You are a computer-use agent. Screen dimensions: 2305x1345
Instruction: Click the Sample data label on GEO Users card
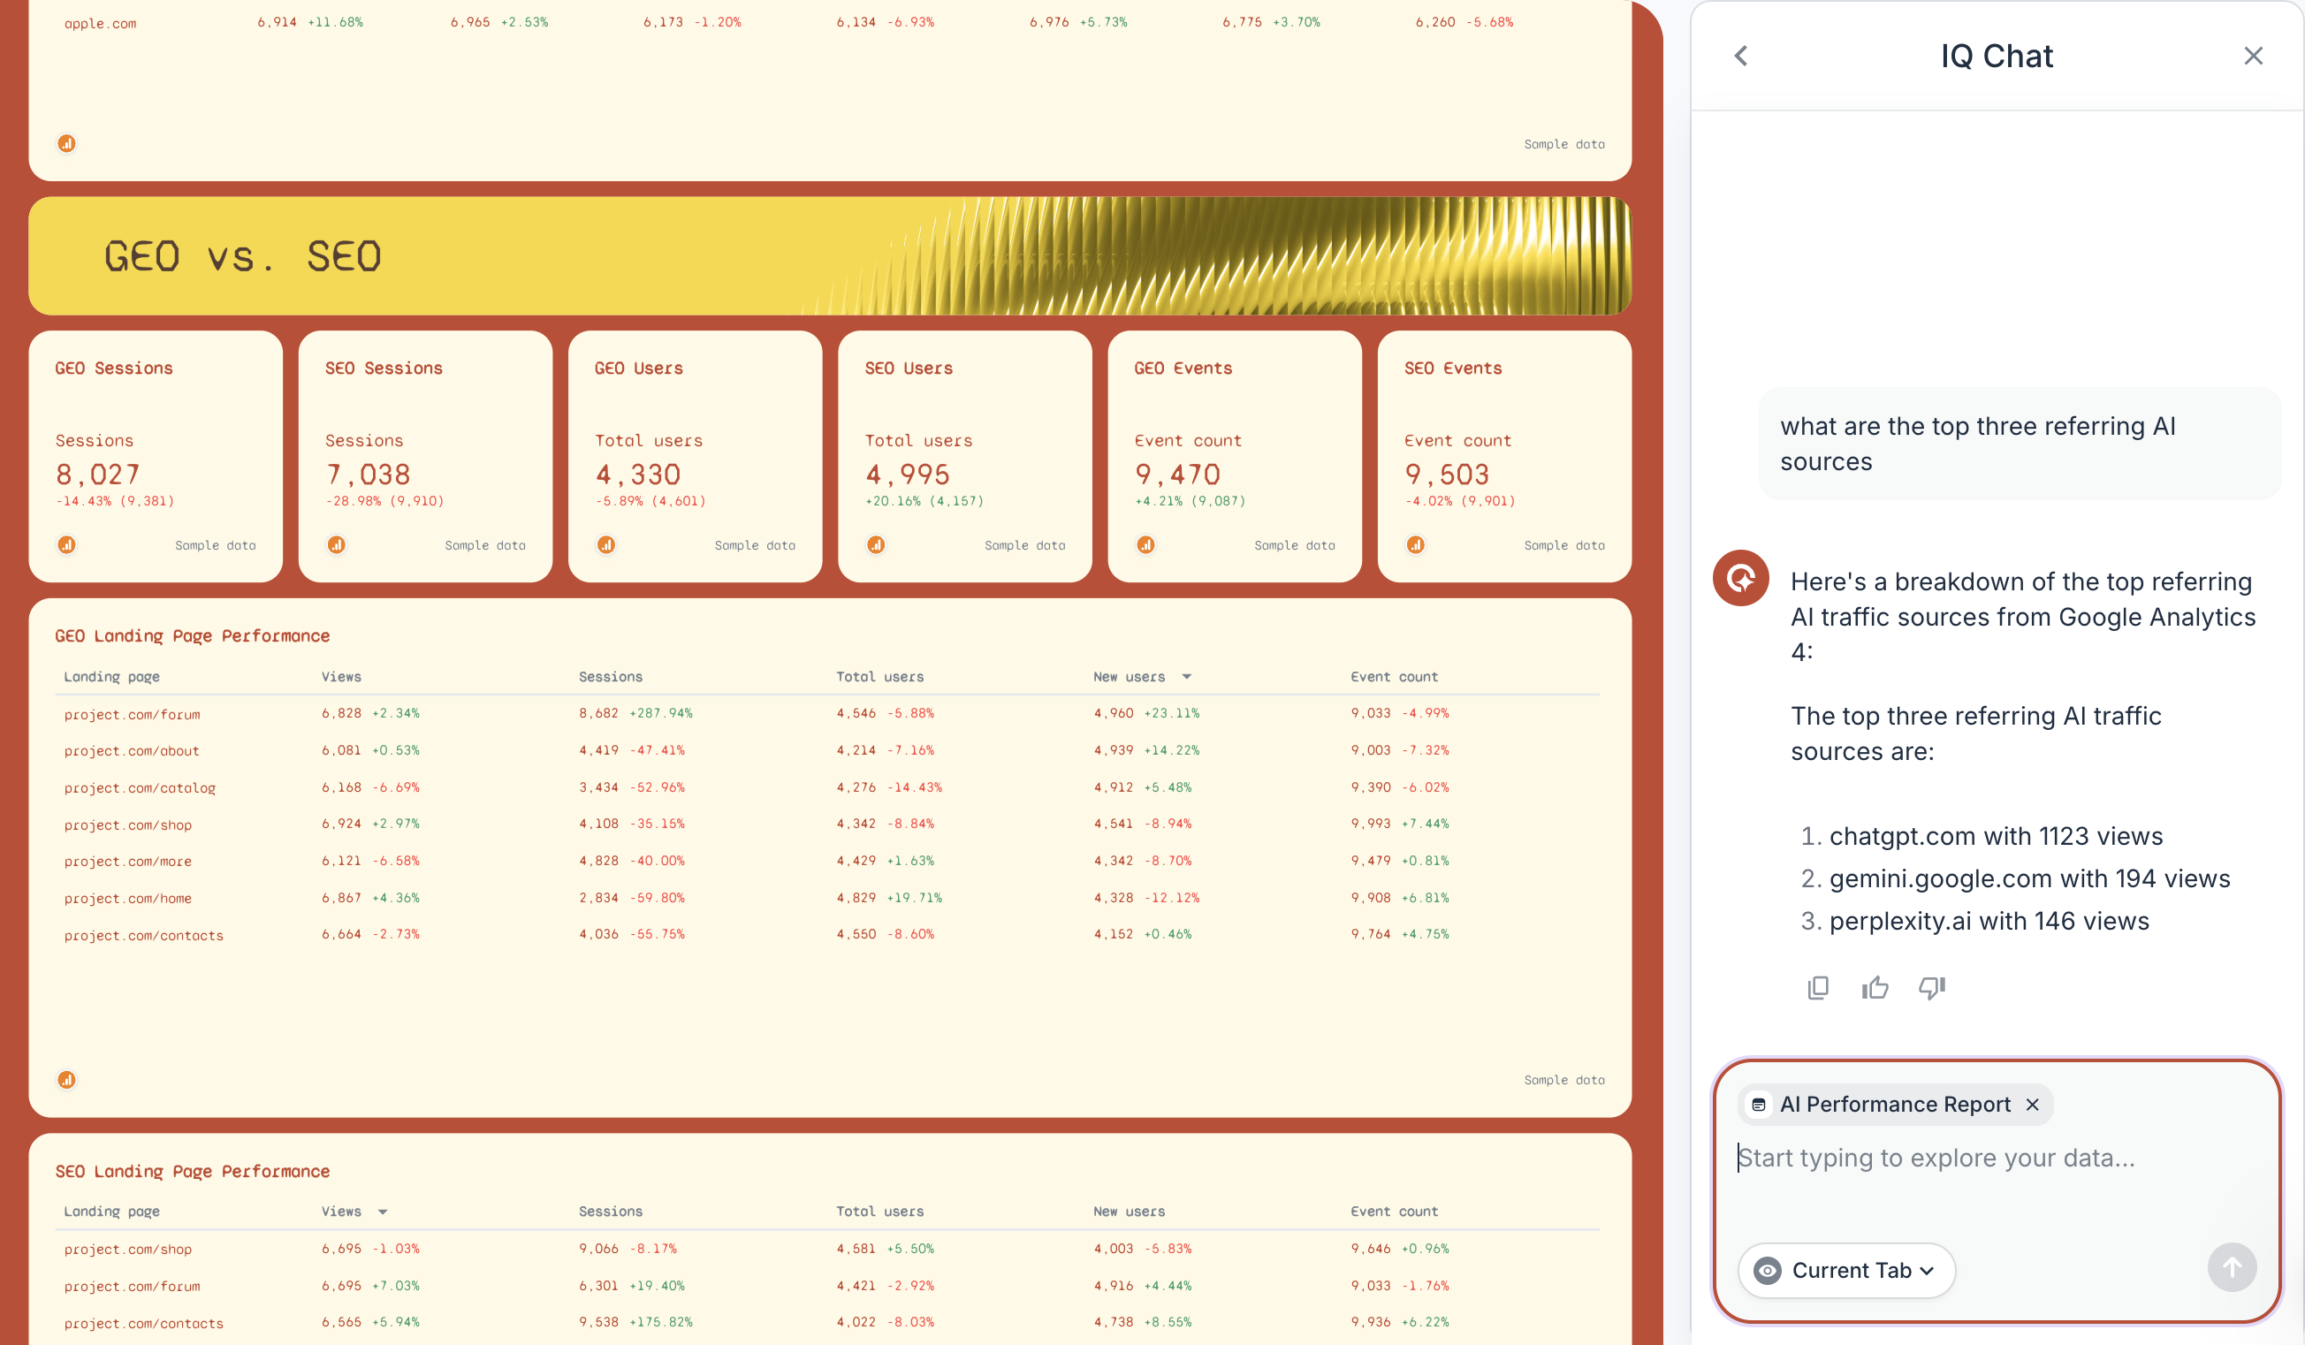click(755, 544)
